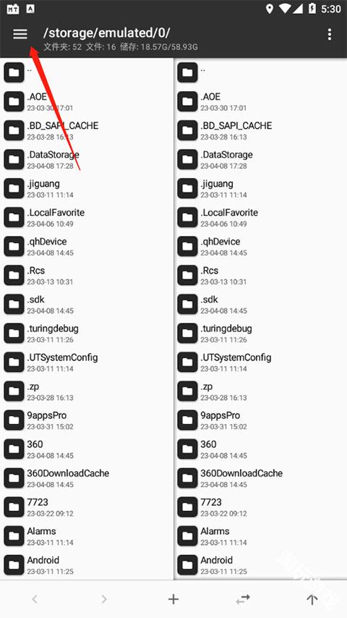Open the hamburger navigation menu

point(20,34)
